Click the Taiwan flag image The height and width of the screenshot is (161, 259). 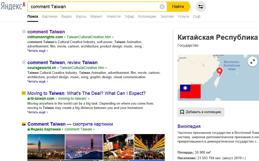point(190,91)
